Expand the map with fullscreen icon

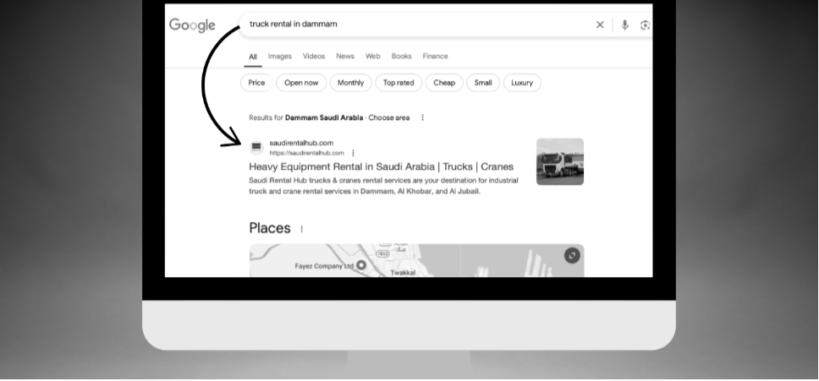[572, 255]
